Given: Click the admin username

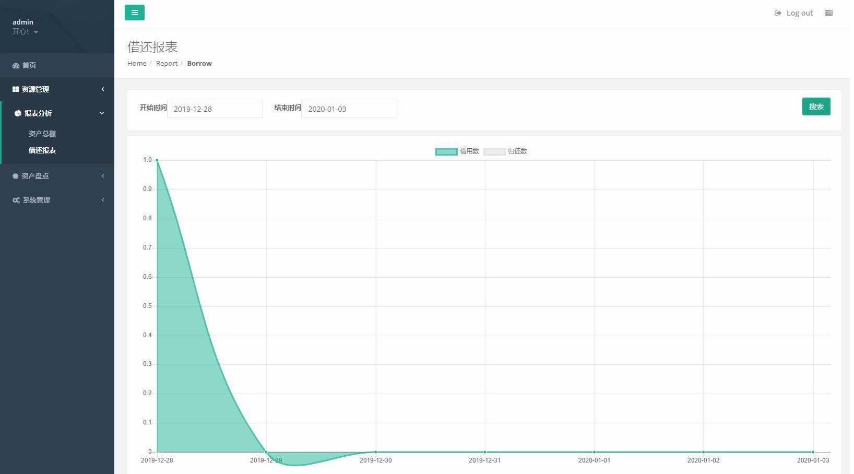Looking at the screenshot, I should click(x=23, y=22).
